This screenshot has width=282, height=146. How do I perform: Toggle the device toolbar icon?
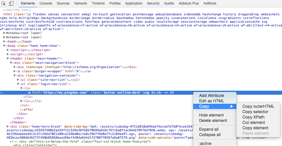click(11, 3)
